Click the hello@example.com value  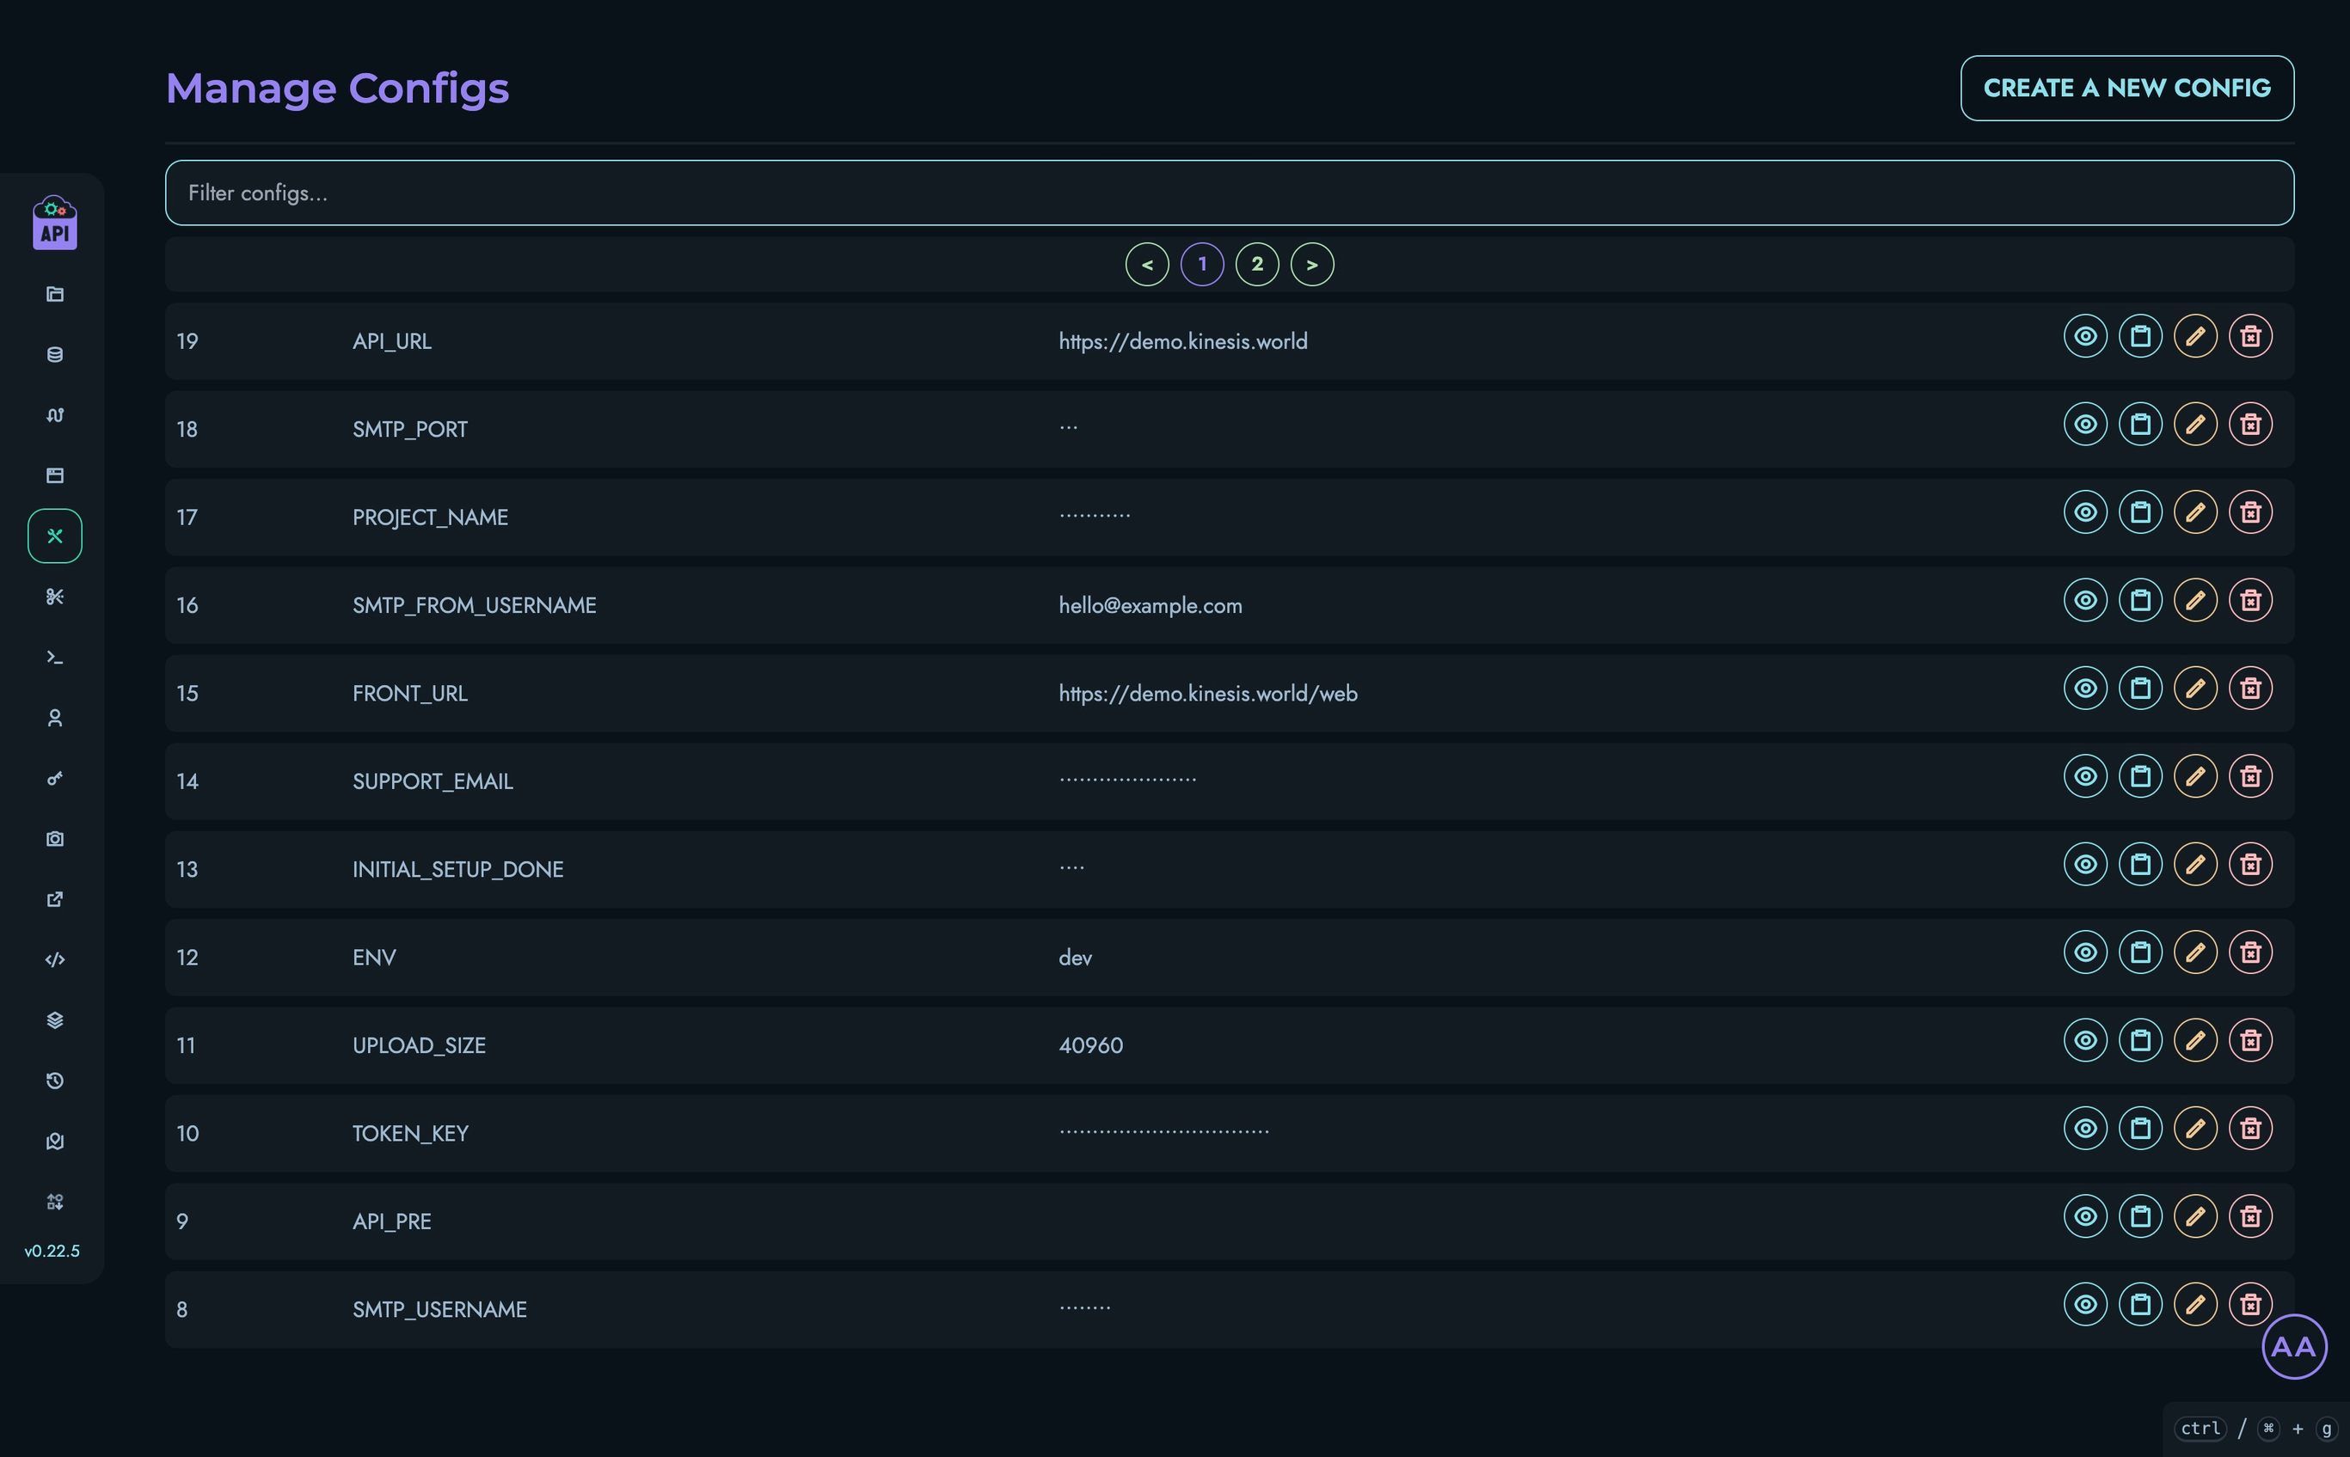click(1150, 605)
